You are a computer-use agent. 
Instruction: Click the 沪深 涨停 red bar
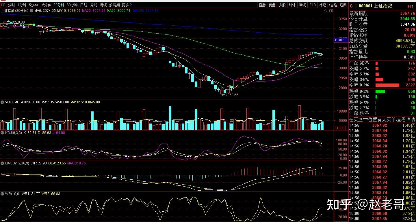coord(376,63)
